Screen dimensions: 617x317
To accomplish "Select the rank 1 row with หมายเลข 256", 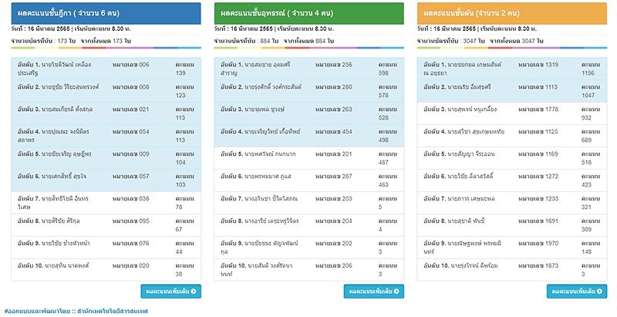I will click(308, 69).
